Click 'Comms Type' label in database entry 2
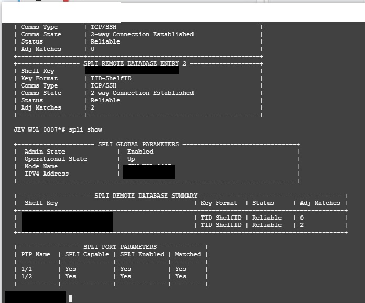This screenshot has height=303, width=365. pyautogui.click(x=39, y=85)
